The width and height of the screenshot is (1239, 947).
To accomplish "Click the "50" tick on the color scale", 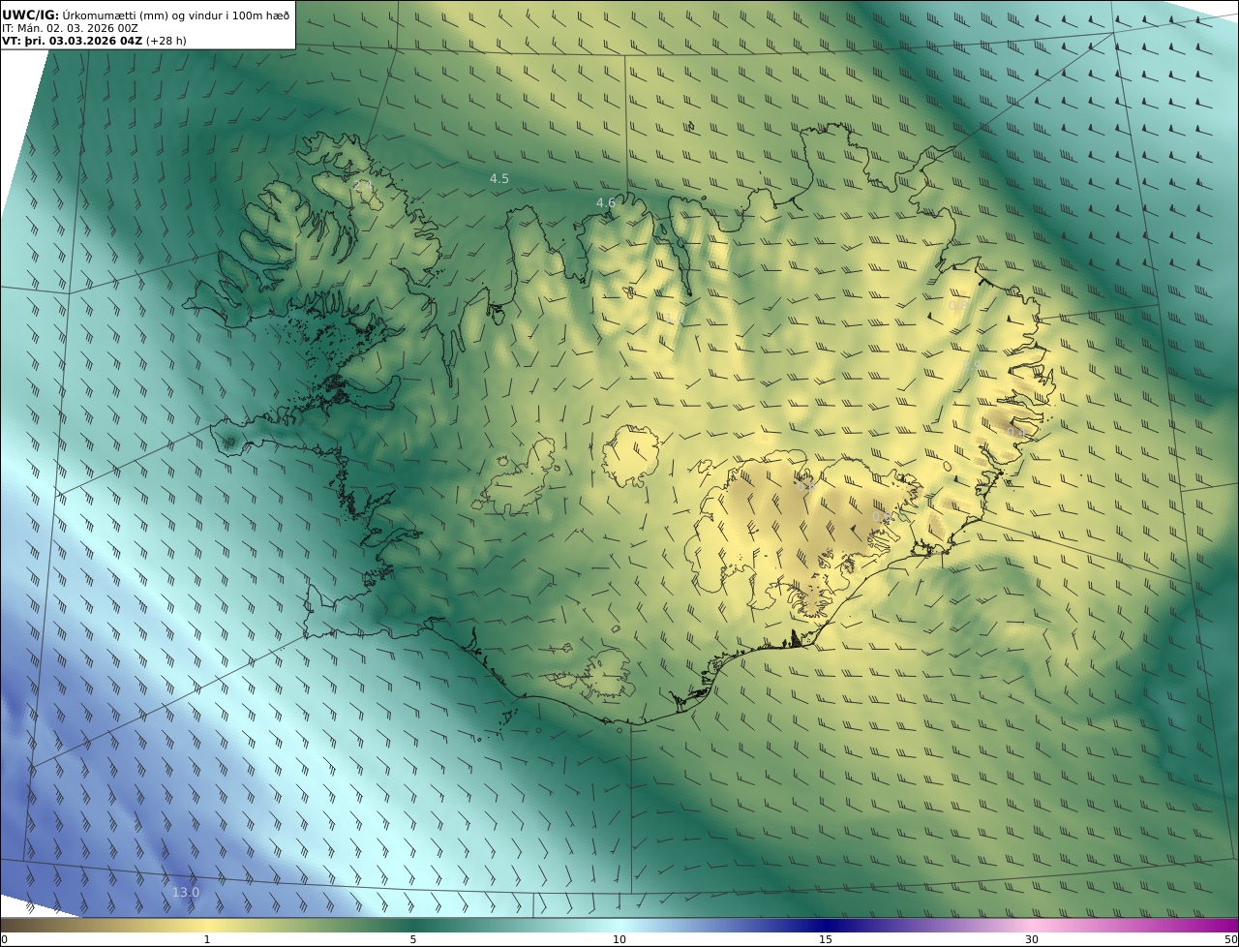I will 1230,939.
